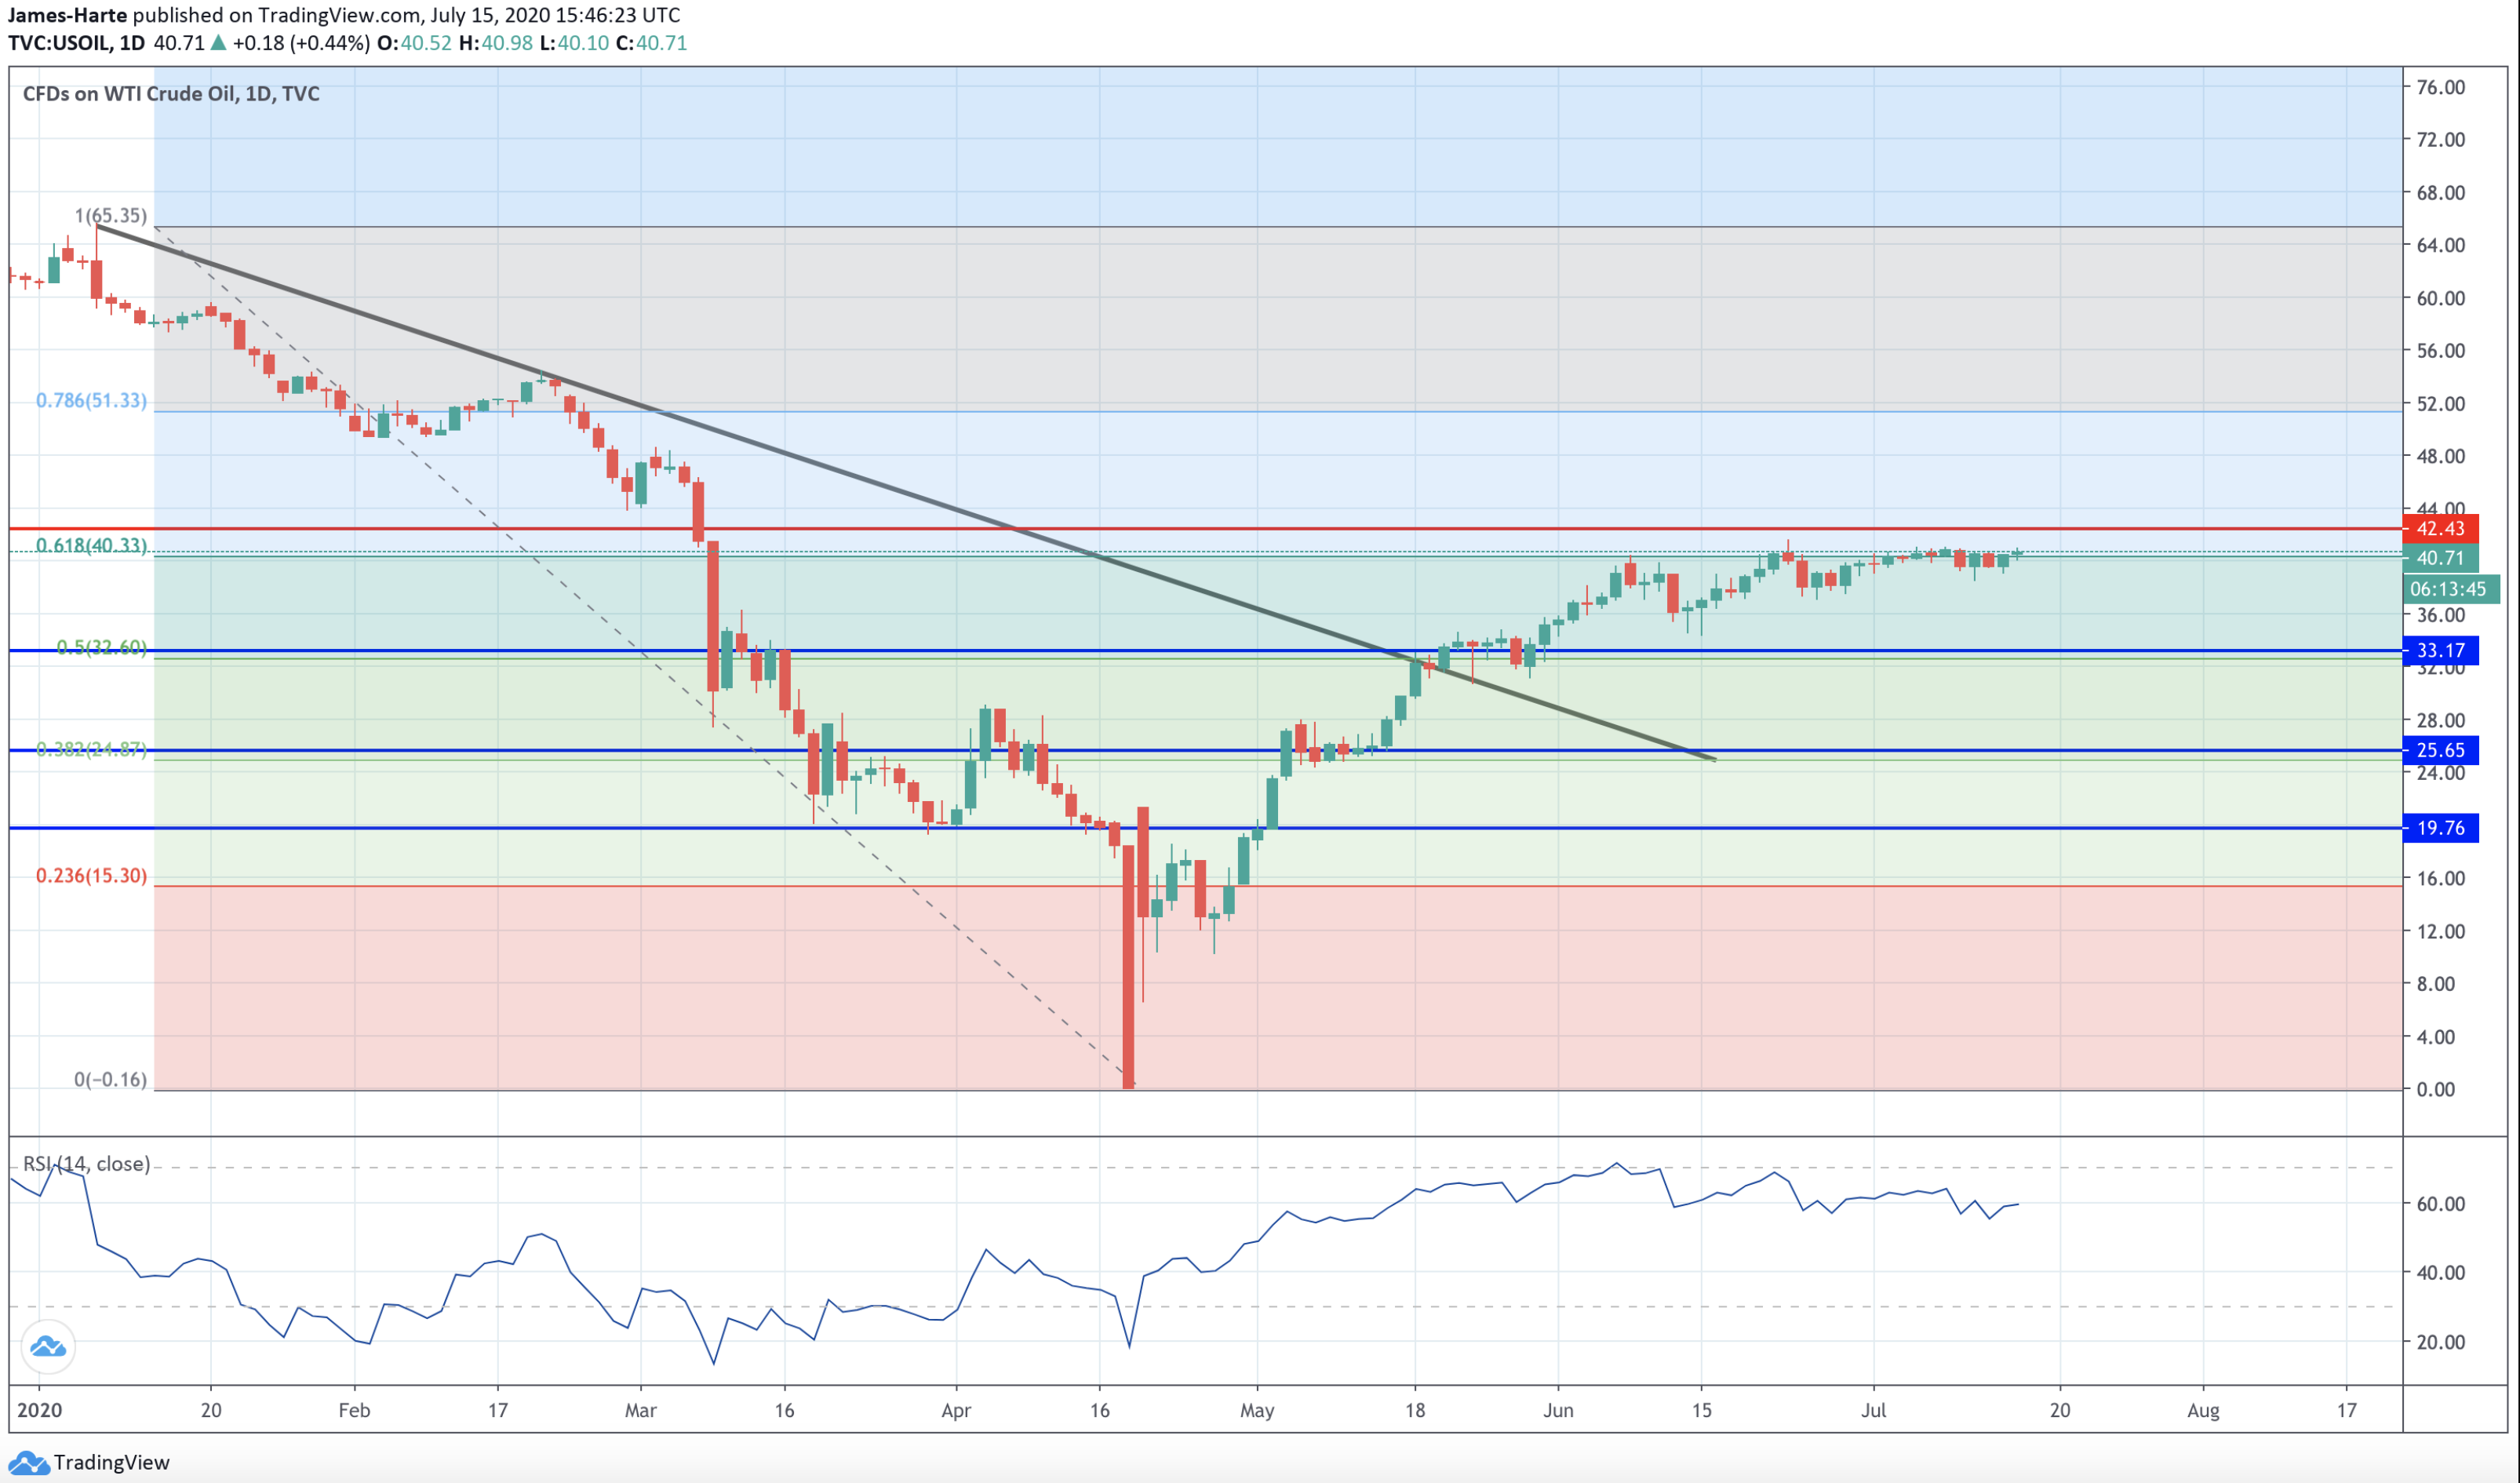Select the blue 25.65 price label
The image size is (2520, 1483).
(x=2440, y=750)
